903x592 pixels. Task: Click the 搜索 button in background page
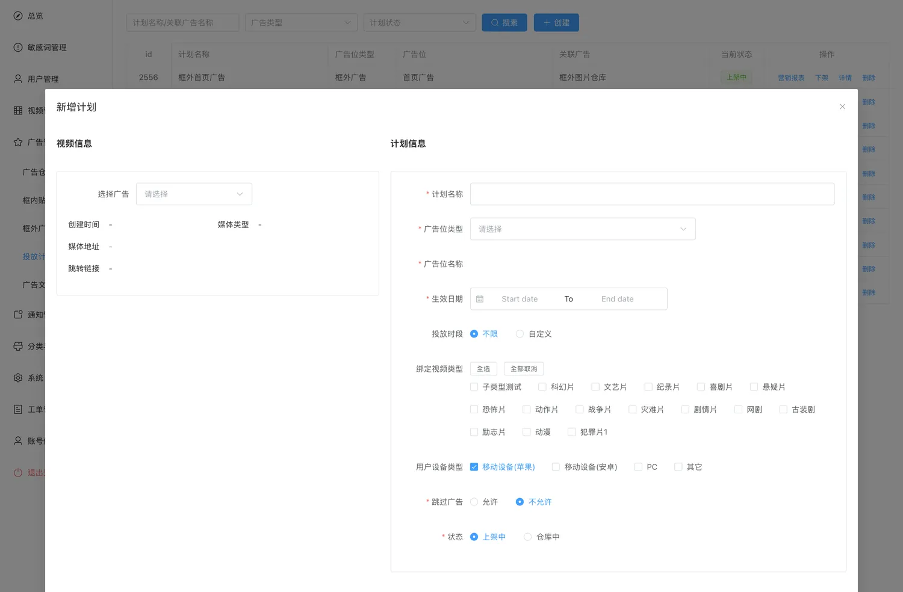click(504, 23)
